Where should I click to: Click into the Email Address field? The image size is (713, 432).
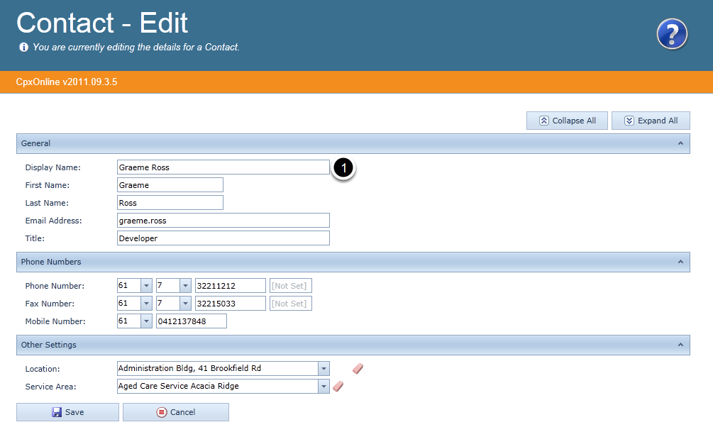coord(223,221)
